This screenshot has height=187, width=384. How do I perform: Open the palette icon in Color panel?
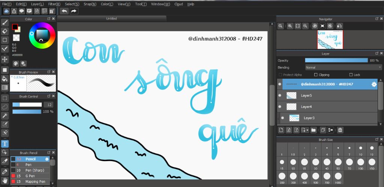(16, 64)
